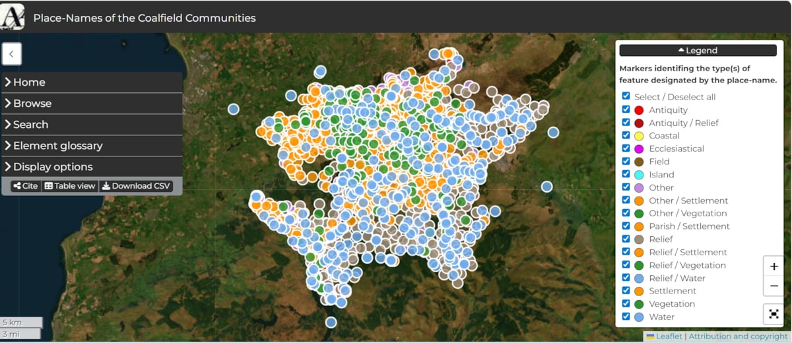Uncheck the Relief checkbox
This screenshot has width=792, height=343.
tap(626, 239)
